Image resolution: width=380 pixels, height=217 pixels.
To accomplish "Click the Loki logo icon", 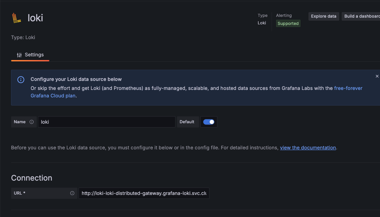I will (x=15, y=18).
